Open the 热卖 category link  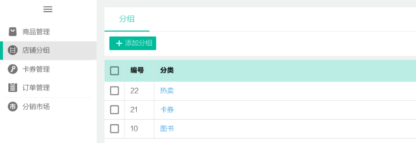pyautogui.click(x=167, y=91)
